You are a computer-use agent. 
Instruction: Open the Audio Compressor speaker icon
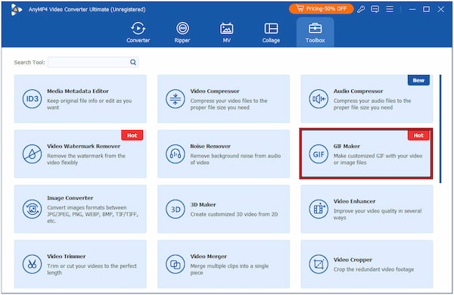(x=319, y=99)
